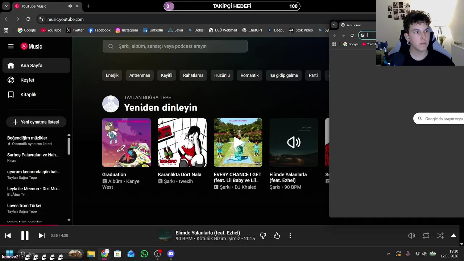The image size is (464, 261).
Task: Open Discord from the taskbar
Action: coord(171,254)
